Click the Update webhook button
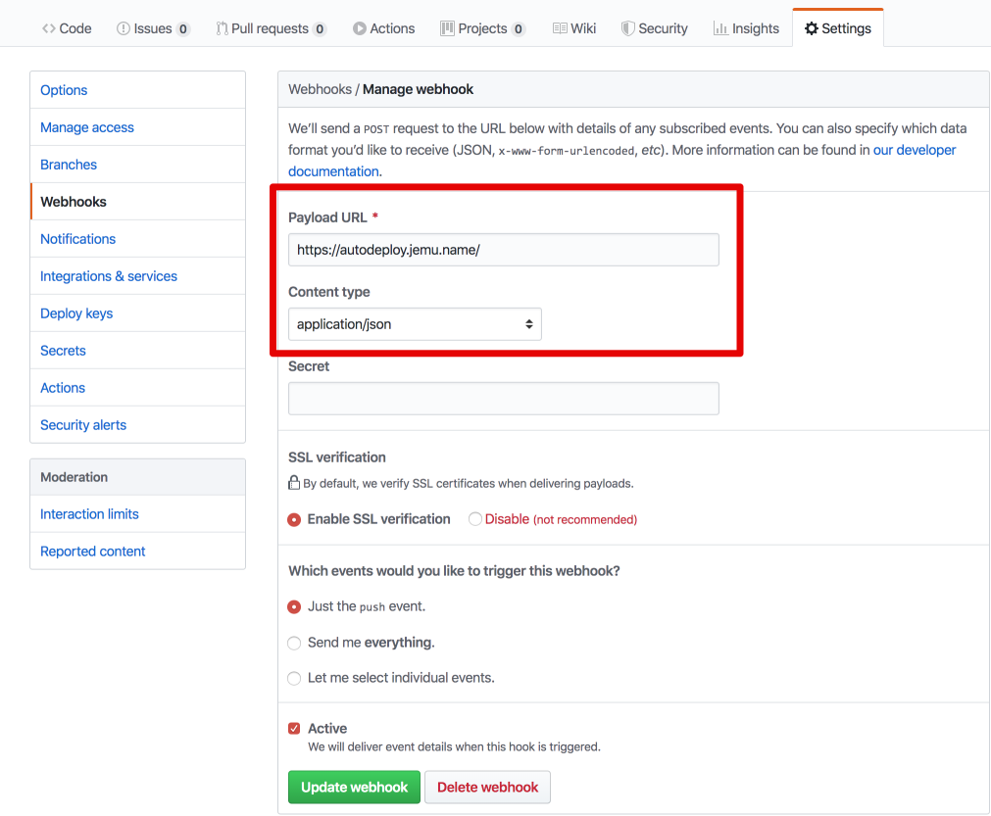The width and height of the screenshot is (991, 816). pos(354,787)
